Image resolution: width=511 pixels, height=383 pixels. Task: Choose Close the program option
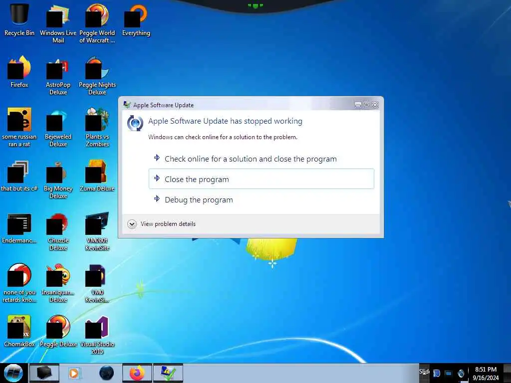coord(261,179)
